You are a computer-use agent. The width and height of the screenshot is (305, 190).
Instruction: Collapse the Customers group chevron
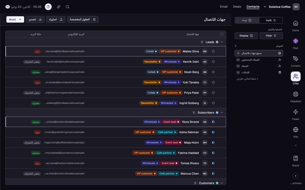point(222,183)
